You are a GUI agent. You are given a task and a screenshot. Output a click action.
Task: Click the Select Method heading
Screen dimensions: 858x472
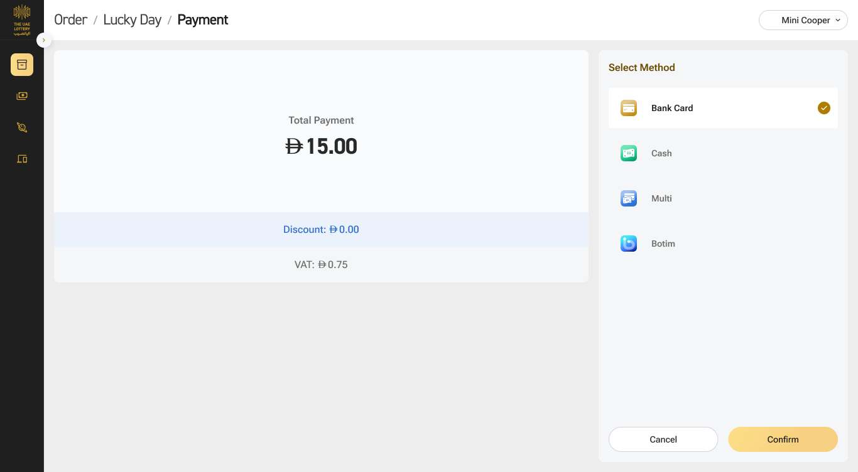click(x=642, y=68)
